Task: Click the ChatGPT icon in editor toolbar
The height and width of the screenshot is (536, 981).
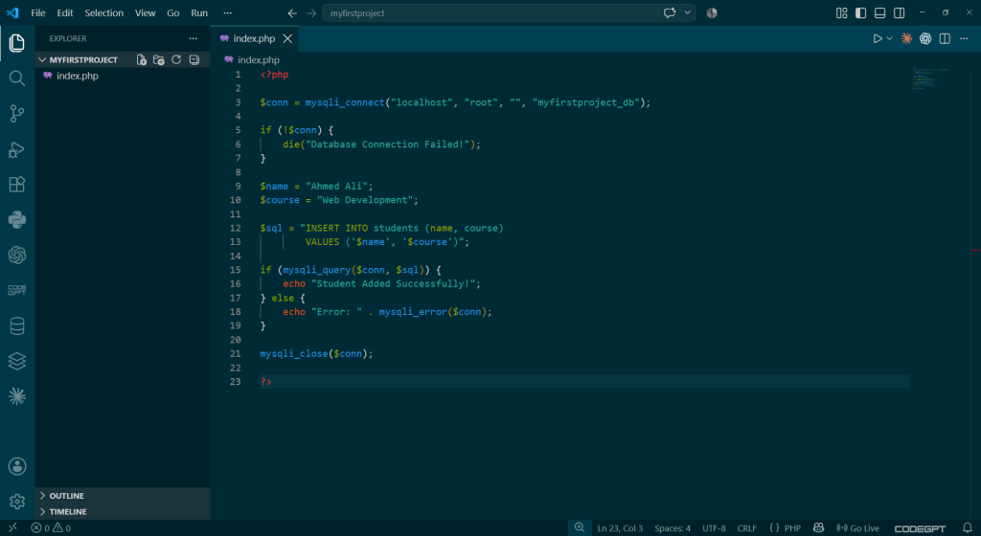Action: pos(925,38)
